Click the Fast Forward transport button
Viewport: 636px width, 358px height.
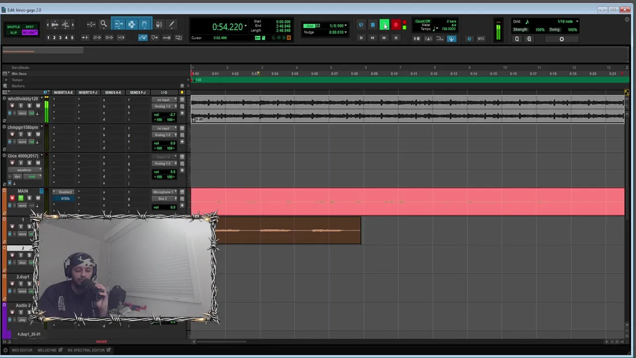coord(384,38)
